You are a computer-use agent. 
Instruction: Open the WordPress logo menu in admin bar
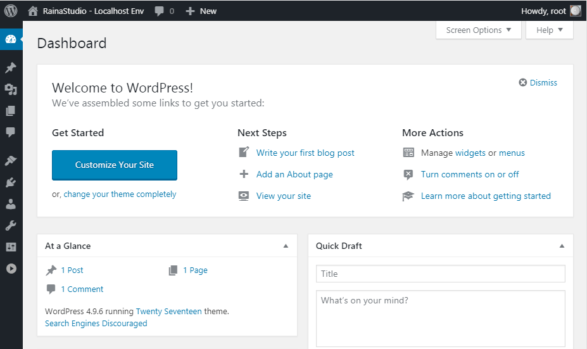11,11
